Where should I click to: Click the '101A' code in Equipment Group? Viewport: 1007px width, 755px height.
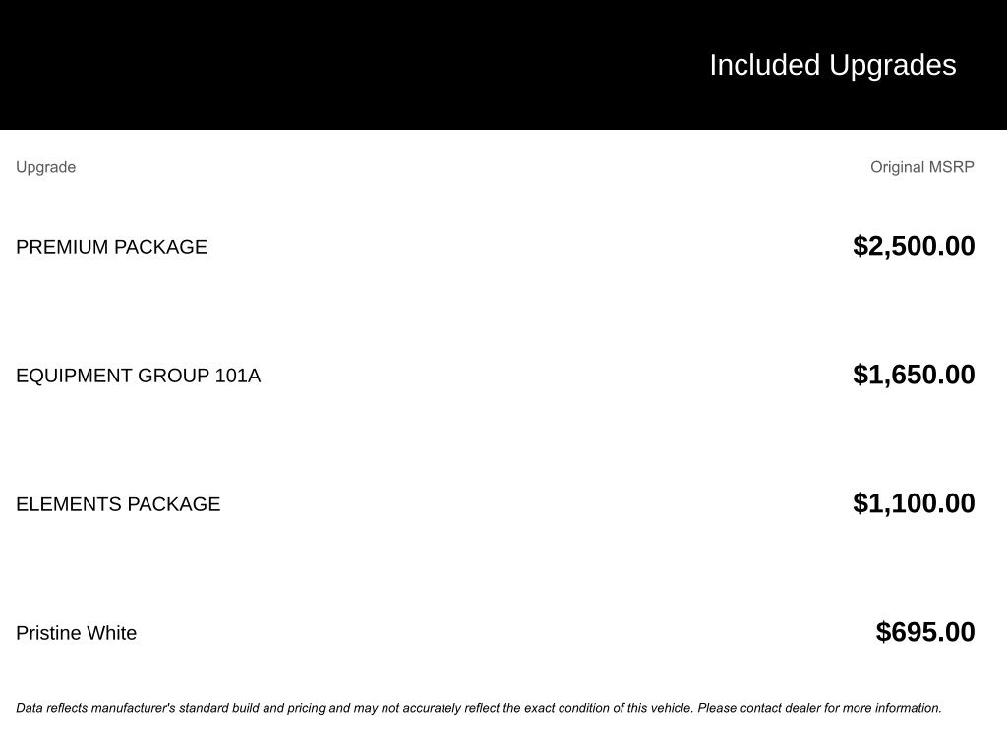[237, 376]
